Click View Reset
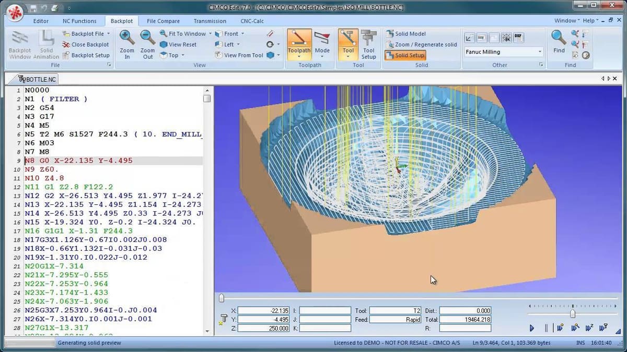 click(178, 44)
